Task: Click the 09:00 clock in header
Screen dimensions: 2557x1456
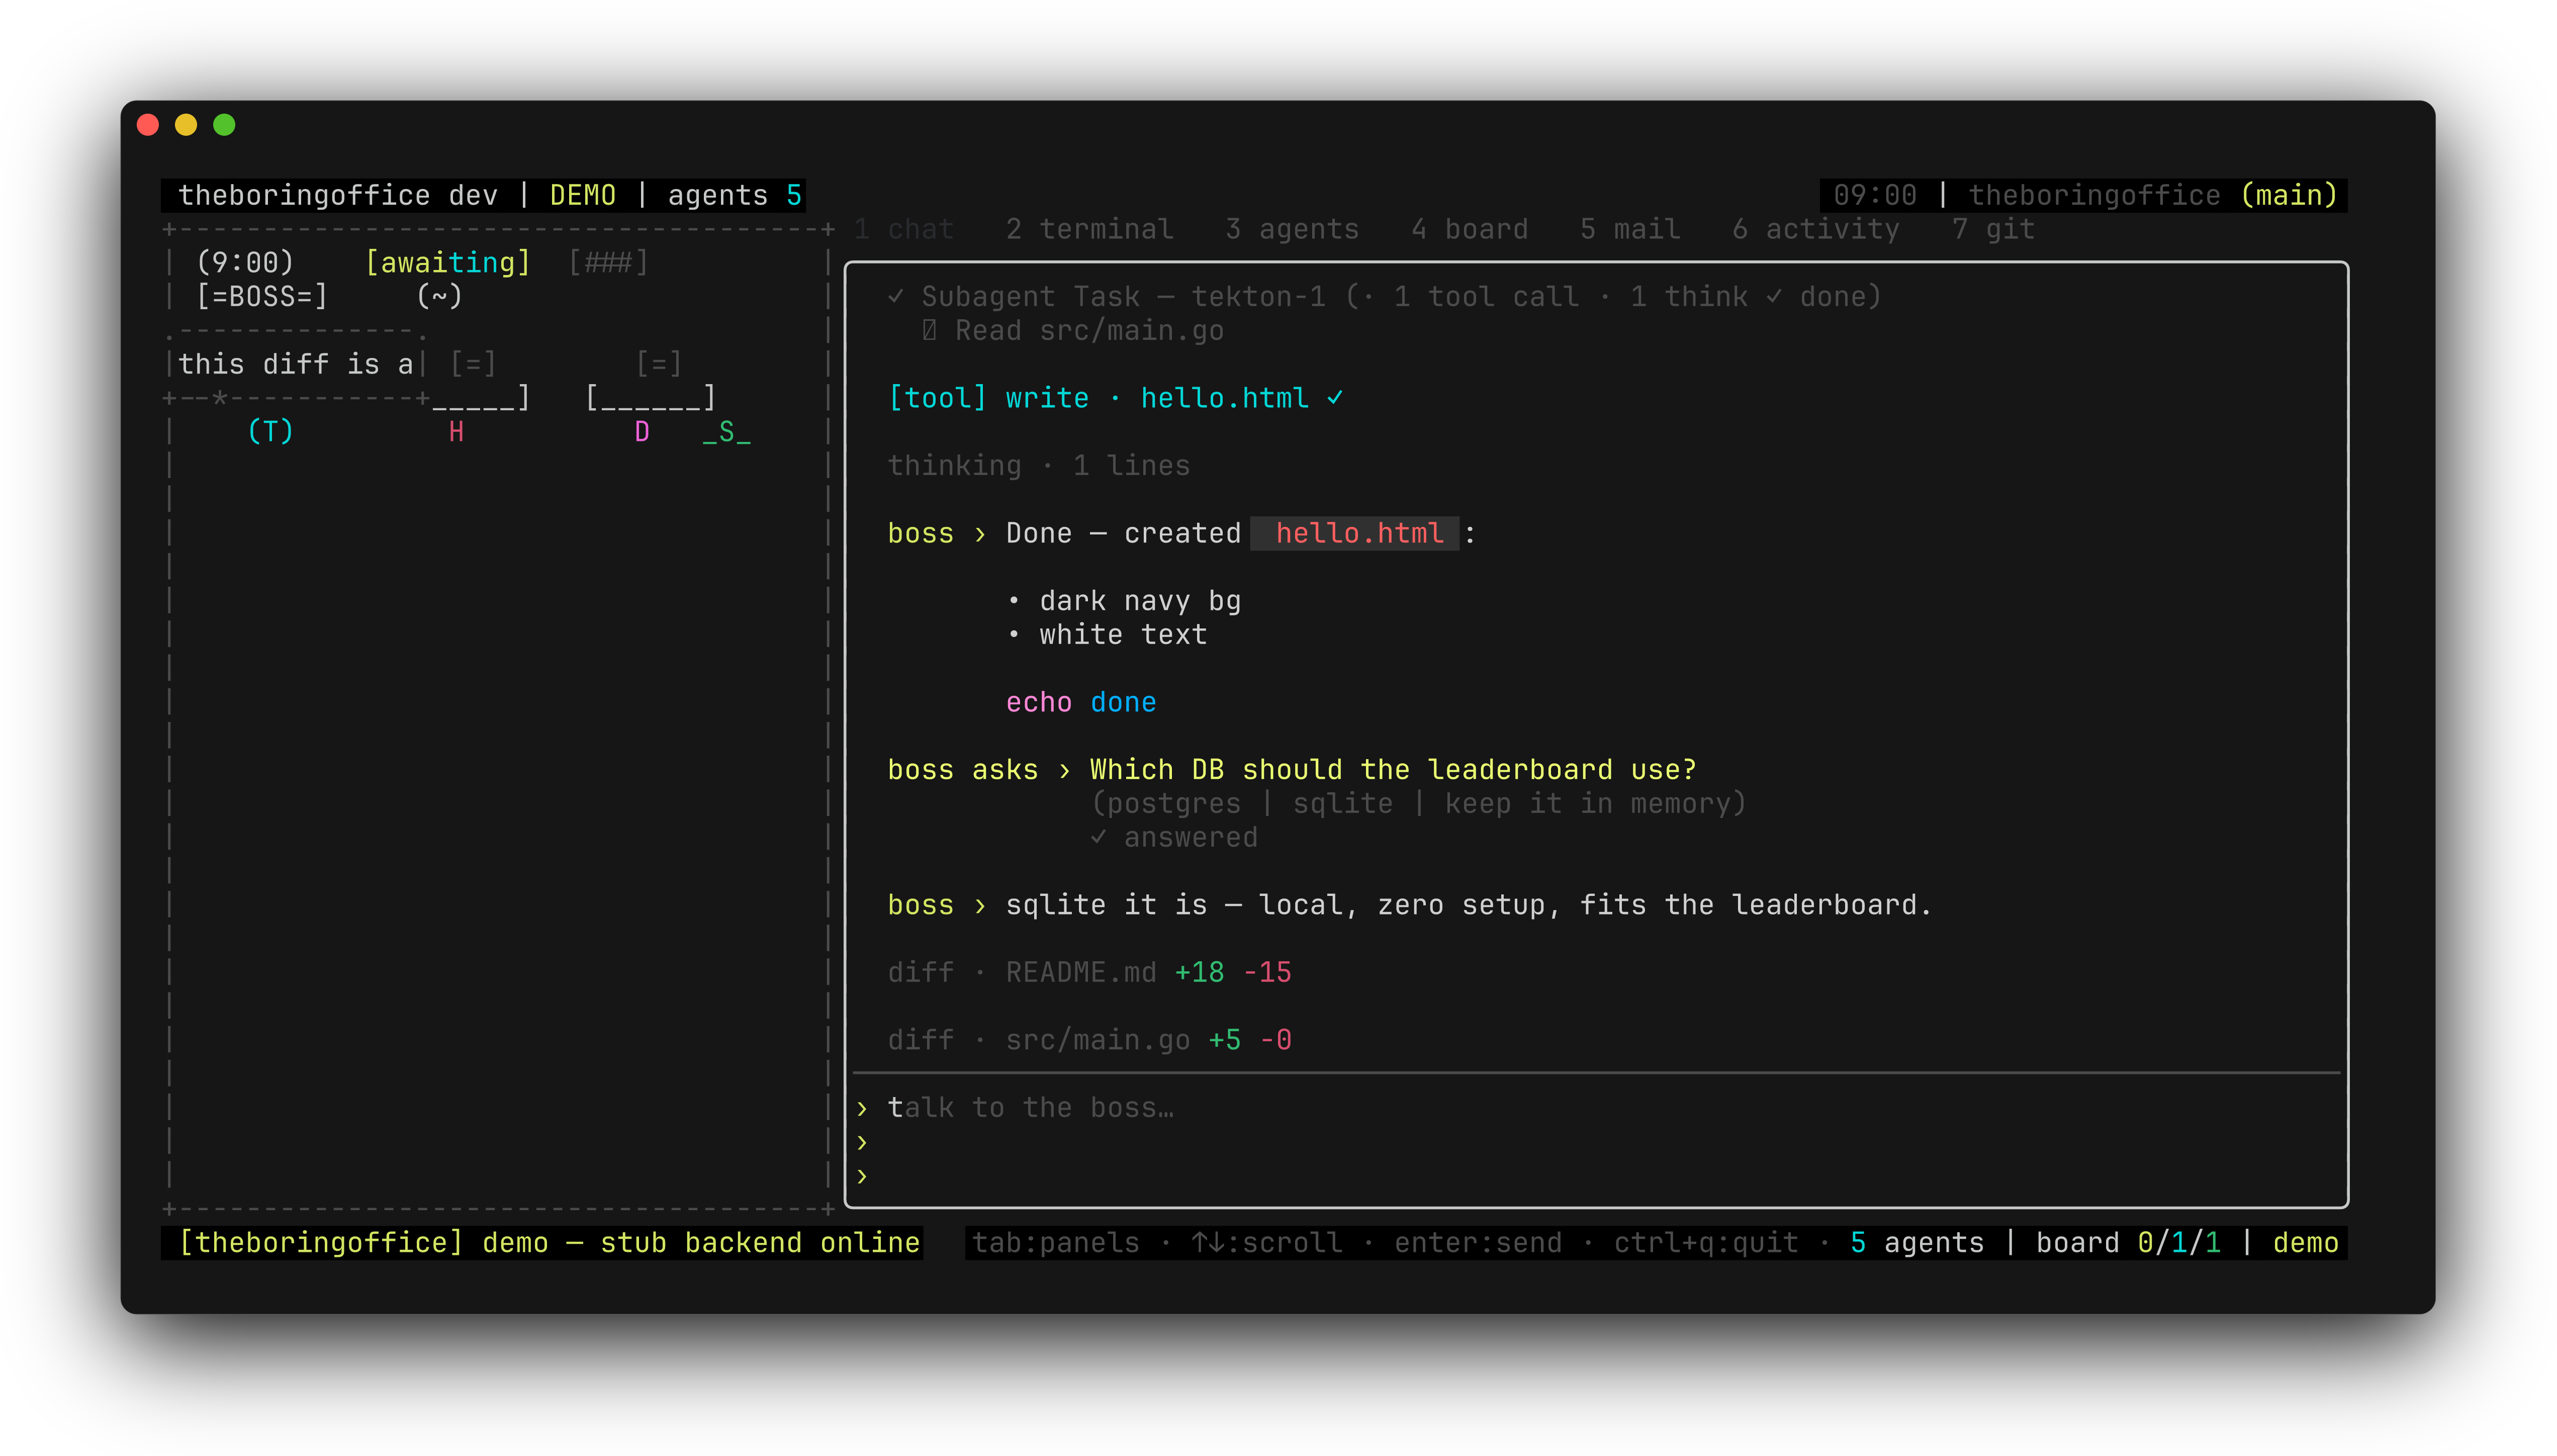Action: click(x=1874, y=195)
